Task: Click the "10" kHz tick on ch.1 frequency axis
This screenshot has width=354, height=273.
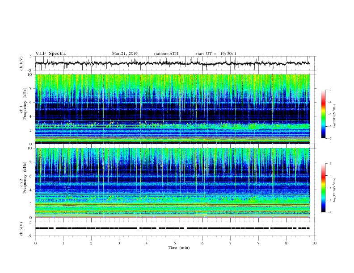Action: pos(29,74)
